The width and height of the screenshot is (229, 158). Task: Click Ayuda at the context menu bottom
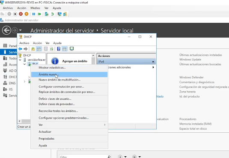pos(69,146)
